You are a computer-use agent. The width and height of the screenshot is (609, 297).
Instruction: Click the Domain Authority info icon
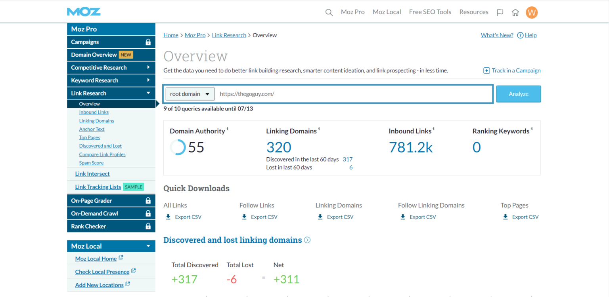[x=228, y=129]
